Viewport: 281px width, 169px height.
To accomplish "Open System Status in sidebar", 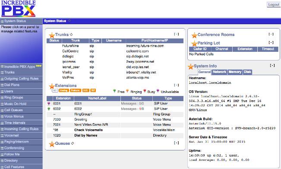I will (x=21, y=21).
